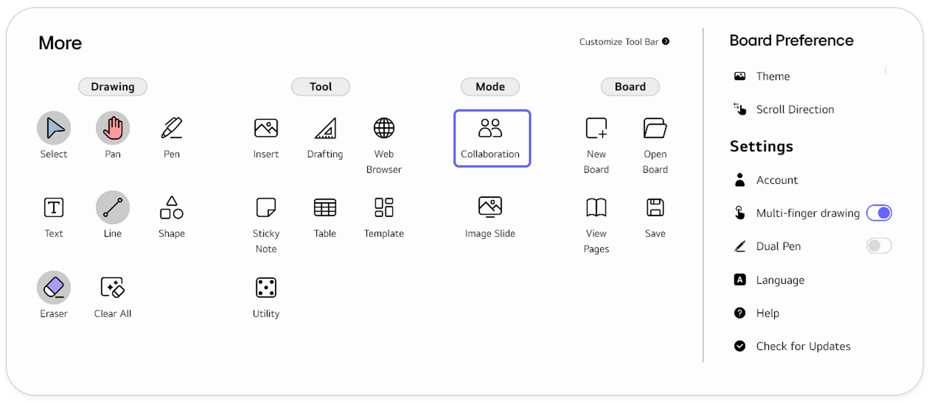
Task: Choose the Select arrow tool
Action: pos(54,128)
